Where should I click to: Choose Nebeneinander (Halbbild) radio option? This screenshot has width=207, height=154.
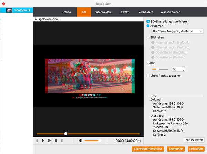tap(153, 42)
